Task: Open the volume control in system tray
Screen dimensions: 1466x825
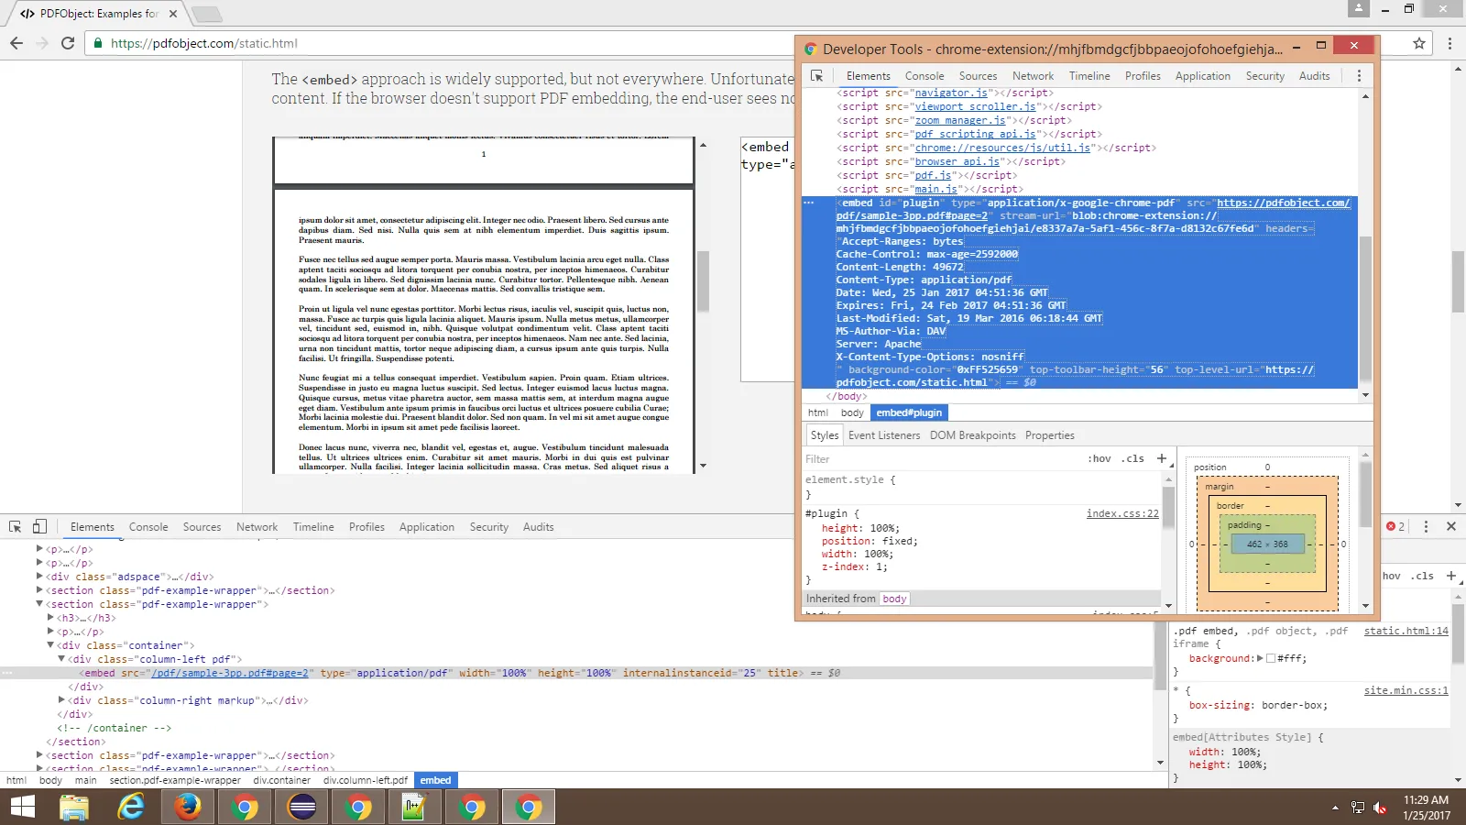Action: coord(1380,808)
